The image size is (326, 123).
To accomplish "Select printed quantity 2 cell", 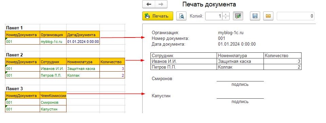I will (x=283, y=67).
